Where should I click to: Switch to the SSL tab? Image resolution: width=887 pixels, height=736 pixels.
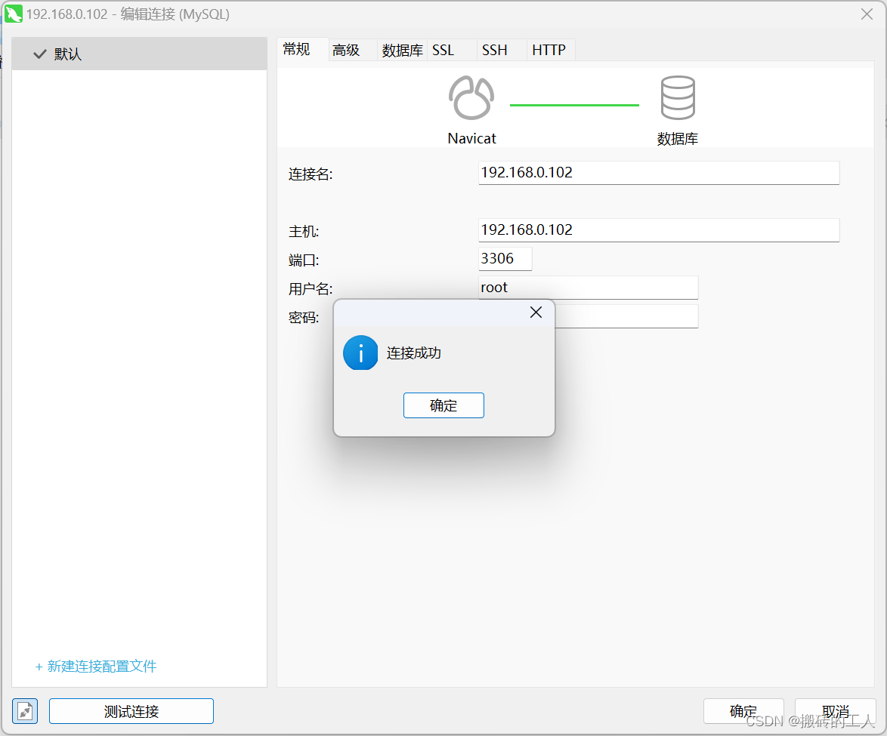tap(443, 50)
